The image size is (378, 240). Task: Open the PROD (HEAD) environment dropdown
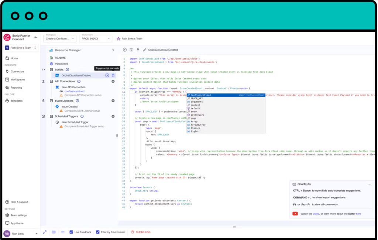[96, 38]
